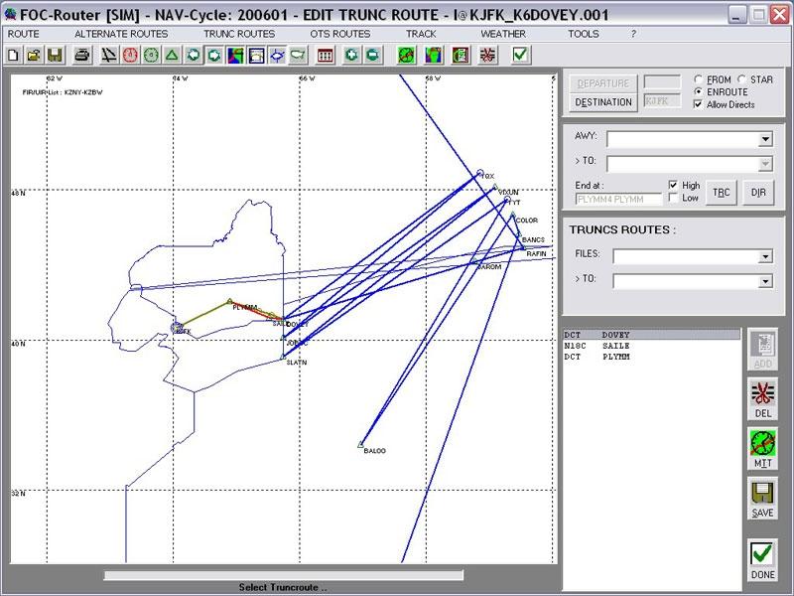Viewport: 794px width, 596px height.
Task: Click the SAVE floppy disk button
Action: [x=762, y=496]
